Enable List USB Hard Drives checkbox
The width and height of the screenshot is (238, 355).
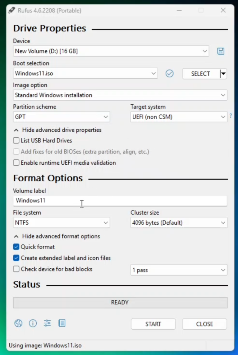pyautogui.click(x=16, y=141)
